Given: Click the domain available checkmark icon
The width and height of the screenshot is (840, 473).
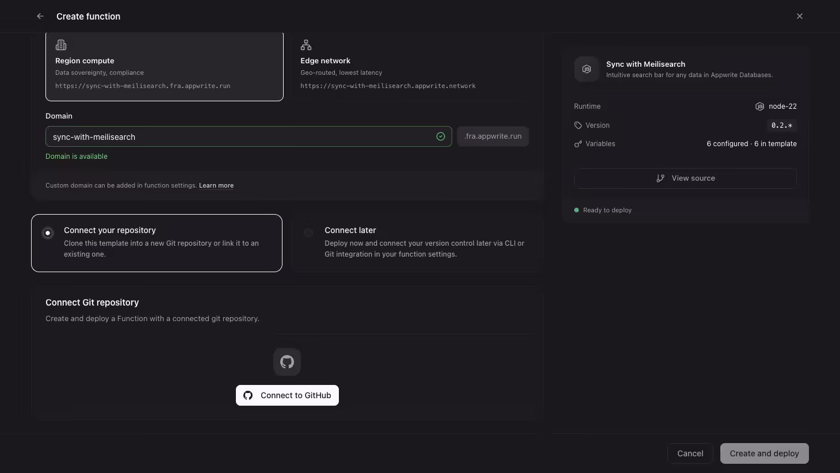Looking at the screenshot, I should [x=441, y=136].
